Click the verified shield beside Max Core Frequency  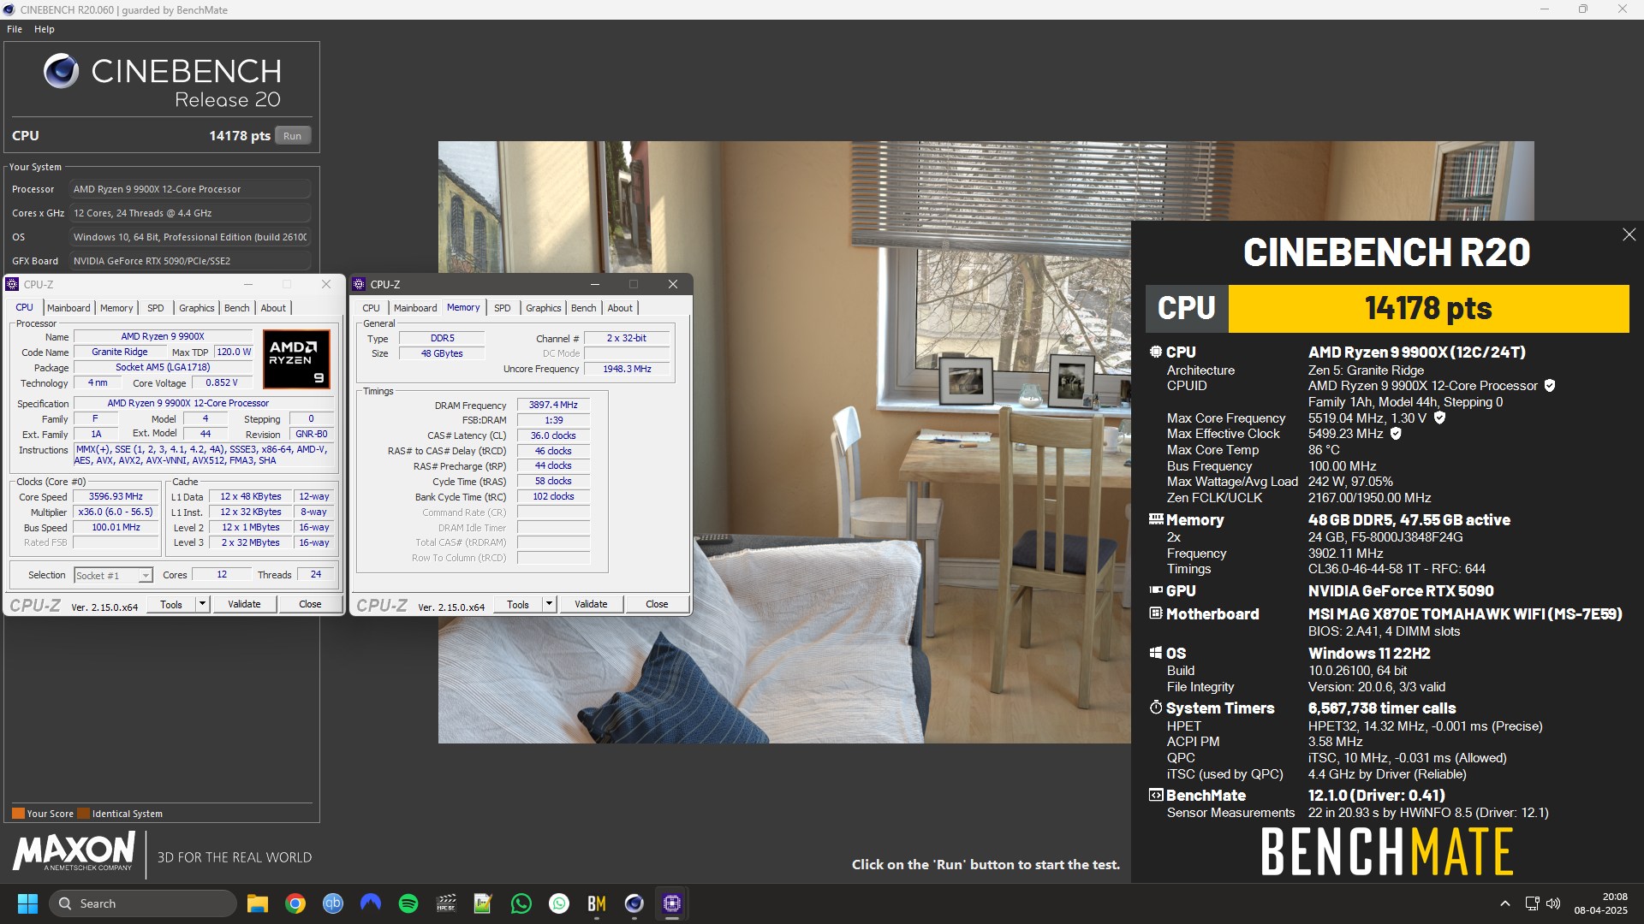(1439, 418)
